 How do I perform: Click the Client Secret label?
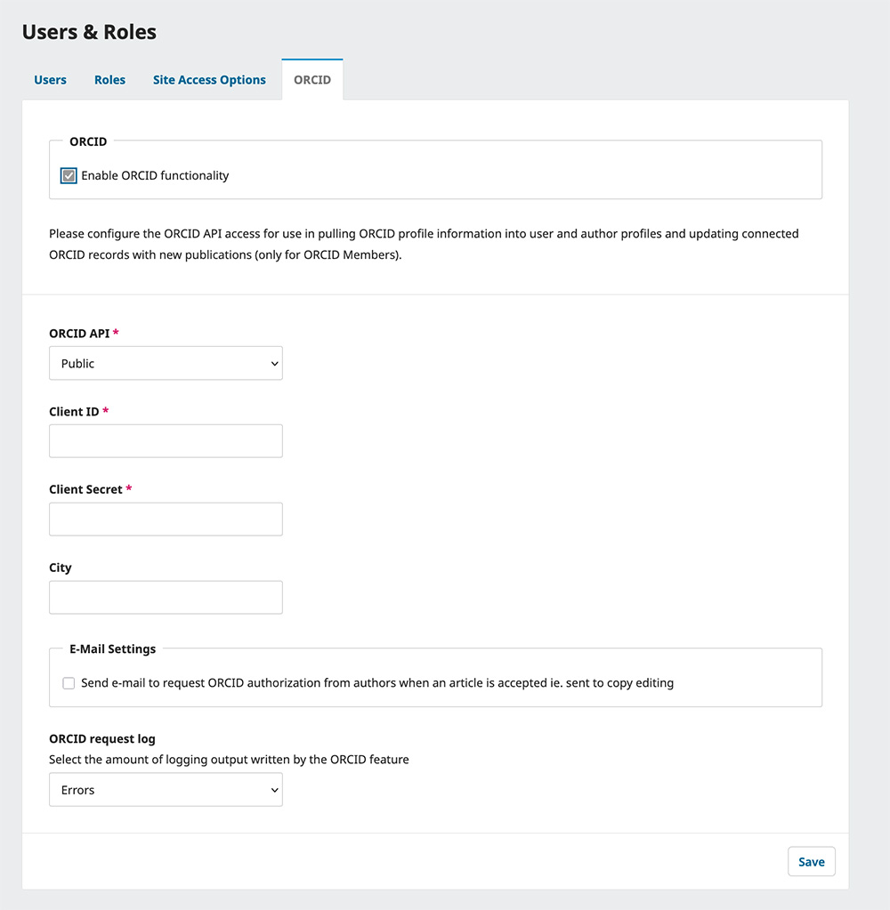pos(86,489)
